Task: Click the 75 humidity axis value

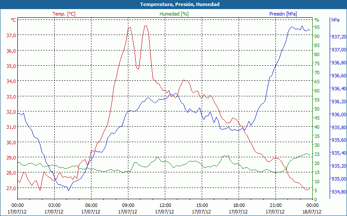Action: coord(317,64)
